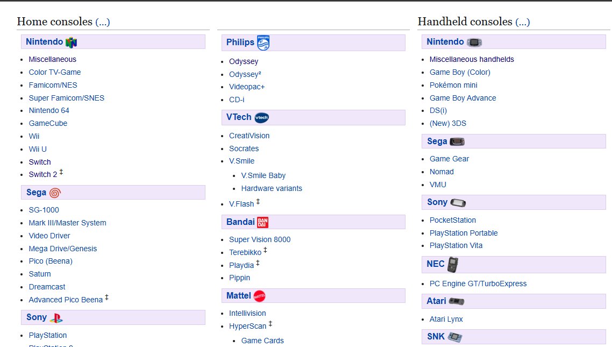Click the VTech oval logo icon

click(261, 117)
